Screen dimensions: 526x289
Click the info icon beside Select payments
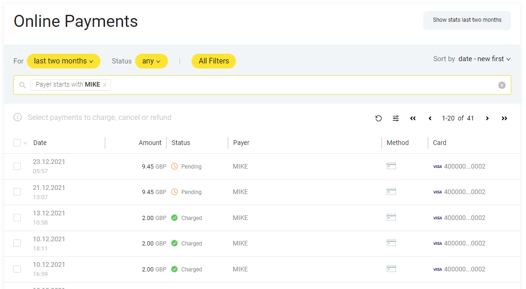pos(18,117)
